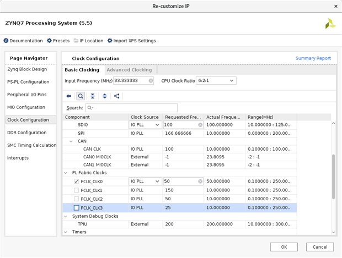
Task: Open the Summary Report link
Action: click(313, 58)
